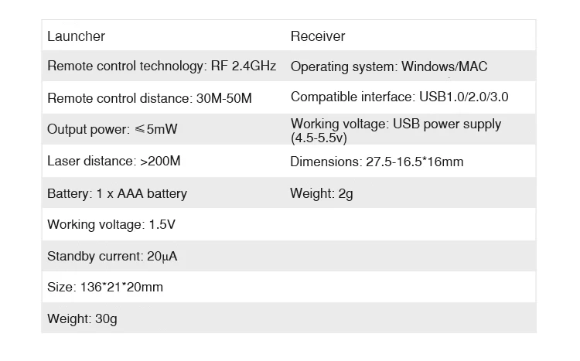
Task: Click Remote control distance: 30M-50M text
Action: [x=149, y=98]
